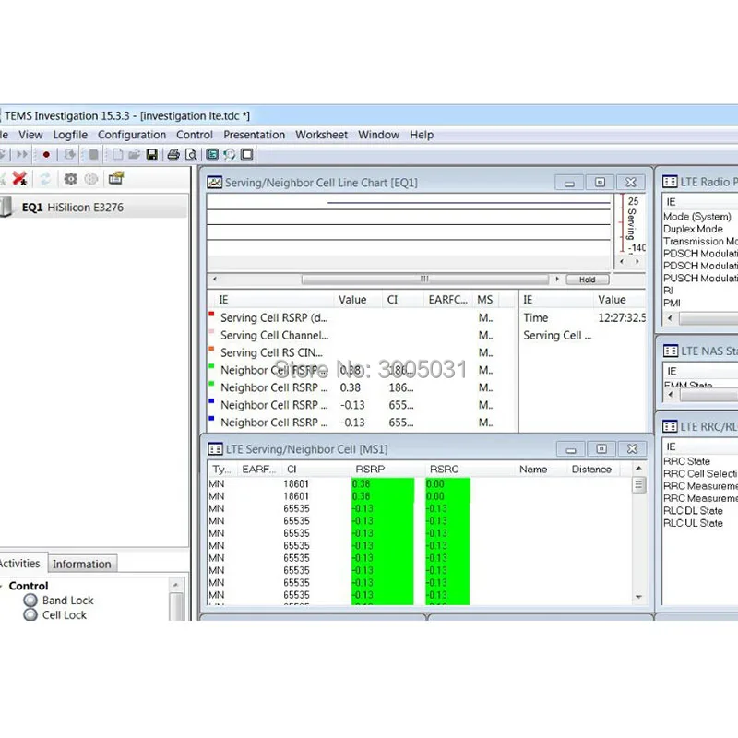Image resolution: width=738 pixels, height=738 pixels.
Task: Open a workspace using the folder icon
Action: [135, 154]
